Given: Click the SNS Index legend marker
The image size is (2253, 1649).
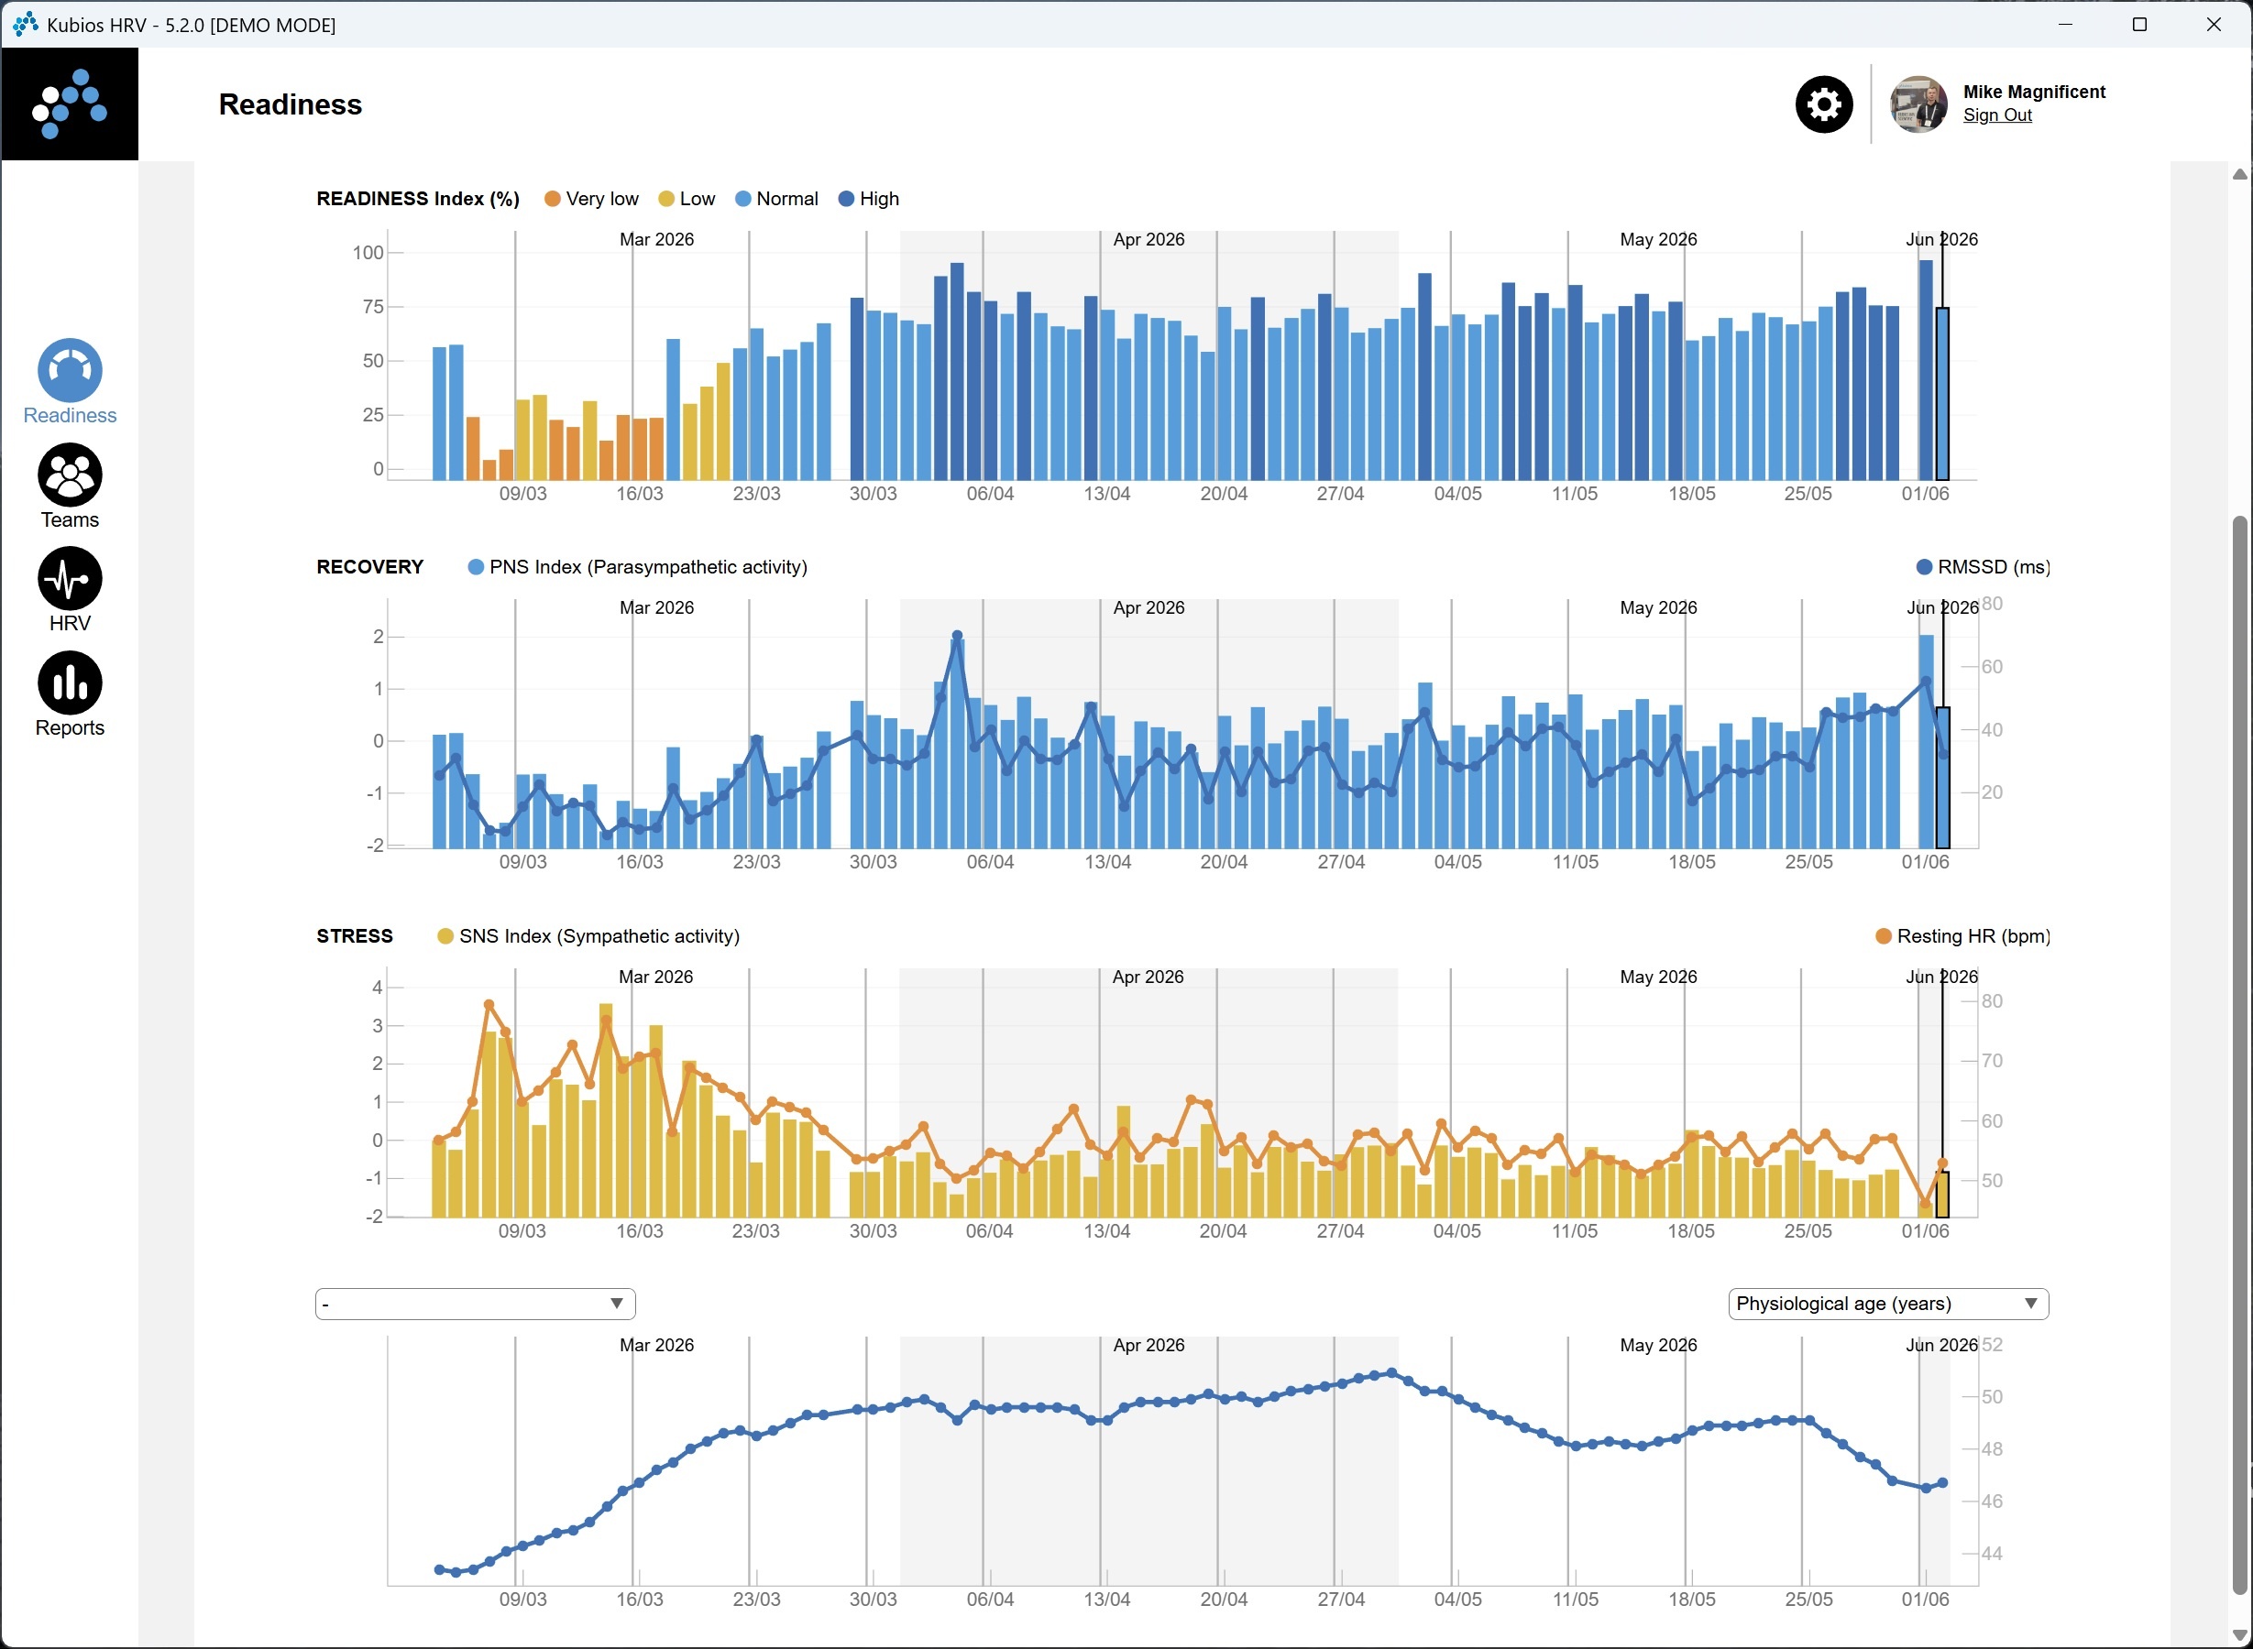Looking at the screenshot, I should point(445,936).
